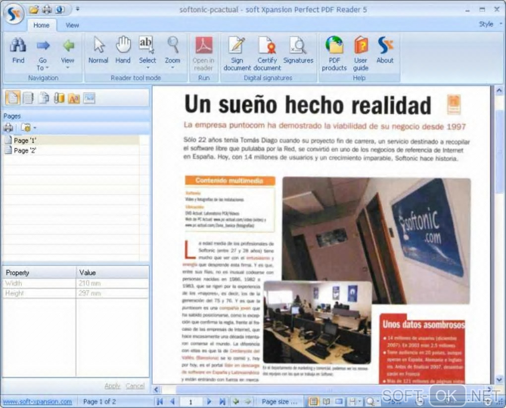The width and height of the screenshot is (506, 408).
Task: Click the open folder quick access icon
Action: (x=34, y=10)
